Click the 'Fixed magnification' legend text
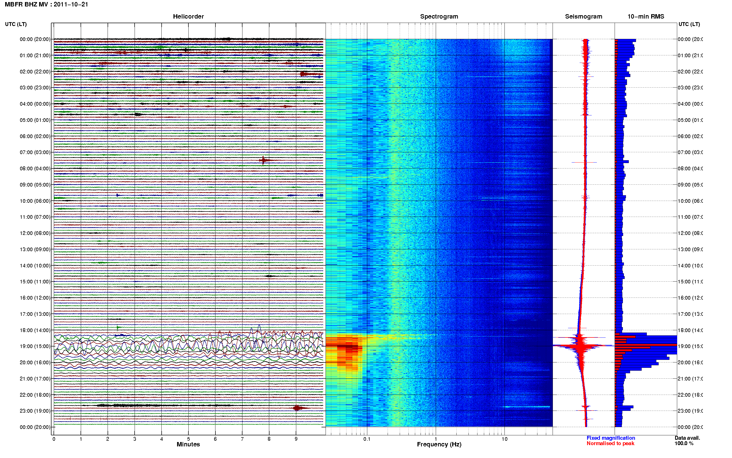Image resolution: width=732 pixels, height=458 pixels. coord(611,438)
